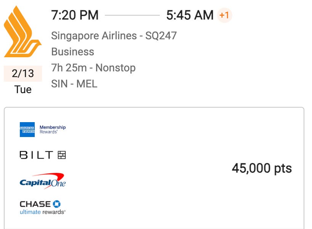Click the Singapore Airlines - SQ247 link

pos(114,35)
